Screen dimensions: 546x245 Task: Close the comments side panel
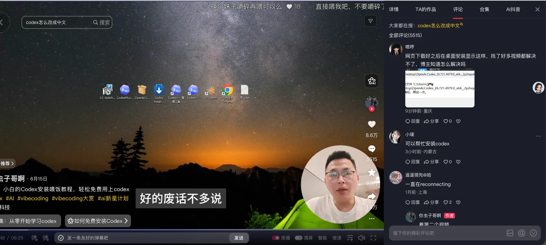pyautogui.click(x=538, y=9)
